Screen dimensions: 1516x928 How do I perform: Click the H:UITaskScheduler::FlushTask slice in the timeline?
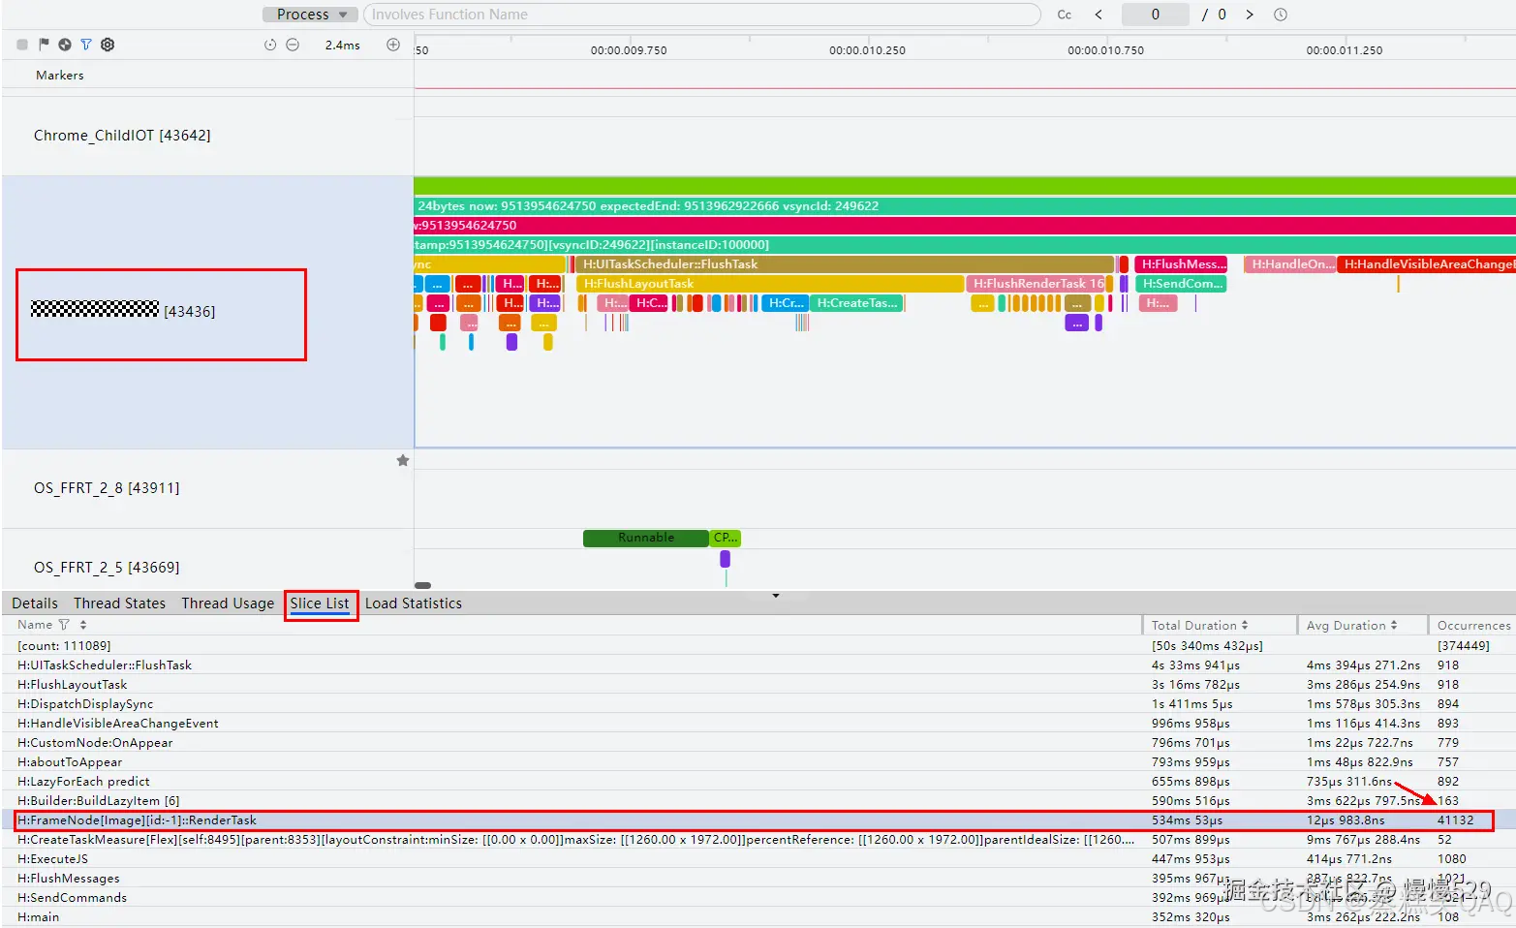tap(845, 264)
